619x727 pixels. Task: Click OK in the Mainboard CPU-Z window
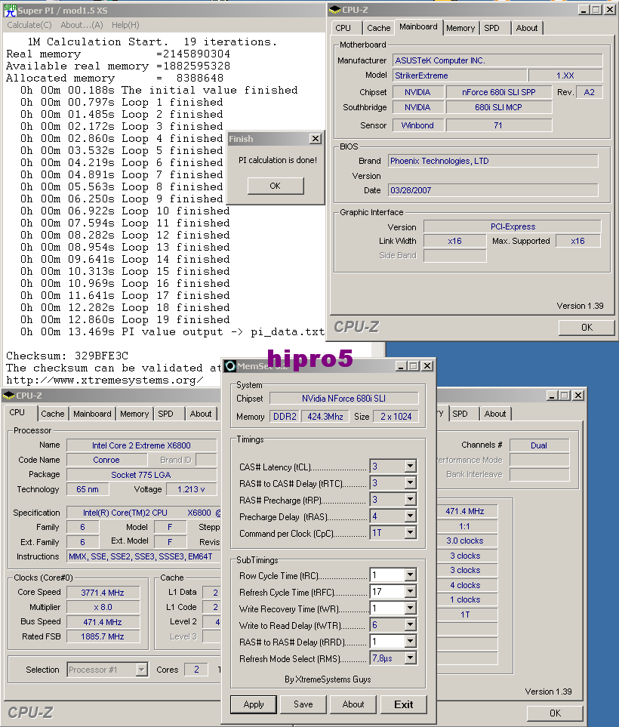pos(587,328)
